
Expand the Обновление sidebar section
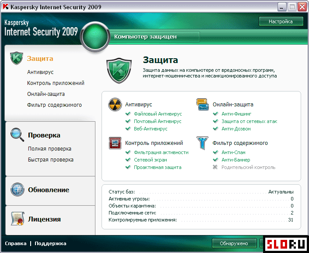coord(48,190)
